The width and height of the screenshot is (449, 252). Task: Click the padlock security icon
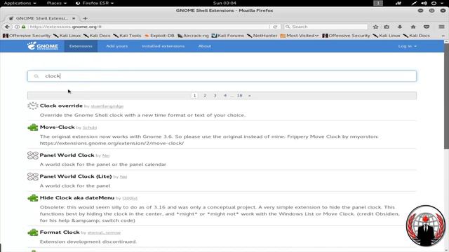(x=23, y=27)
